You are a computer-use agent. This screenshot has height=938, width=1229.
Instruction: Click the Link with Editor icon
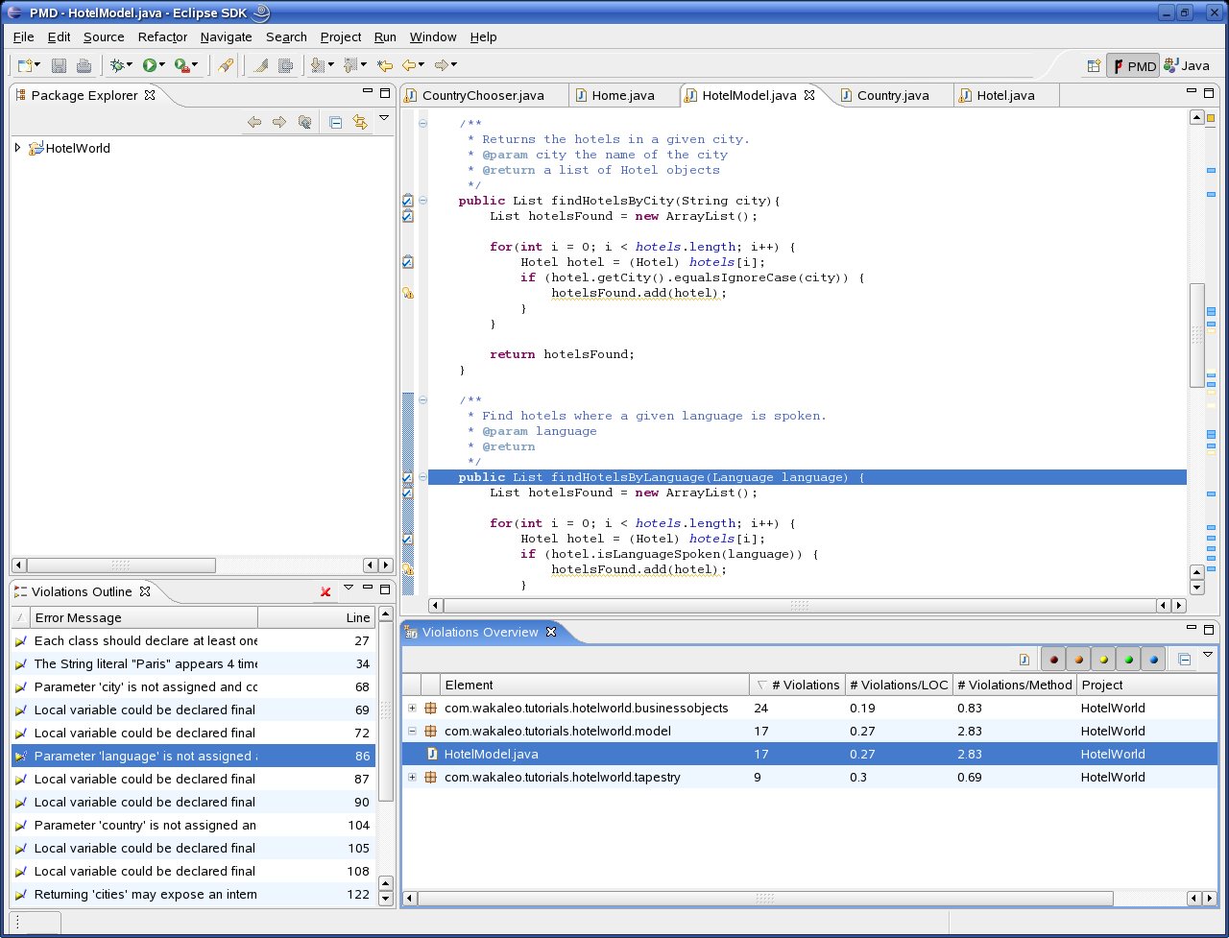click(360, 122)
